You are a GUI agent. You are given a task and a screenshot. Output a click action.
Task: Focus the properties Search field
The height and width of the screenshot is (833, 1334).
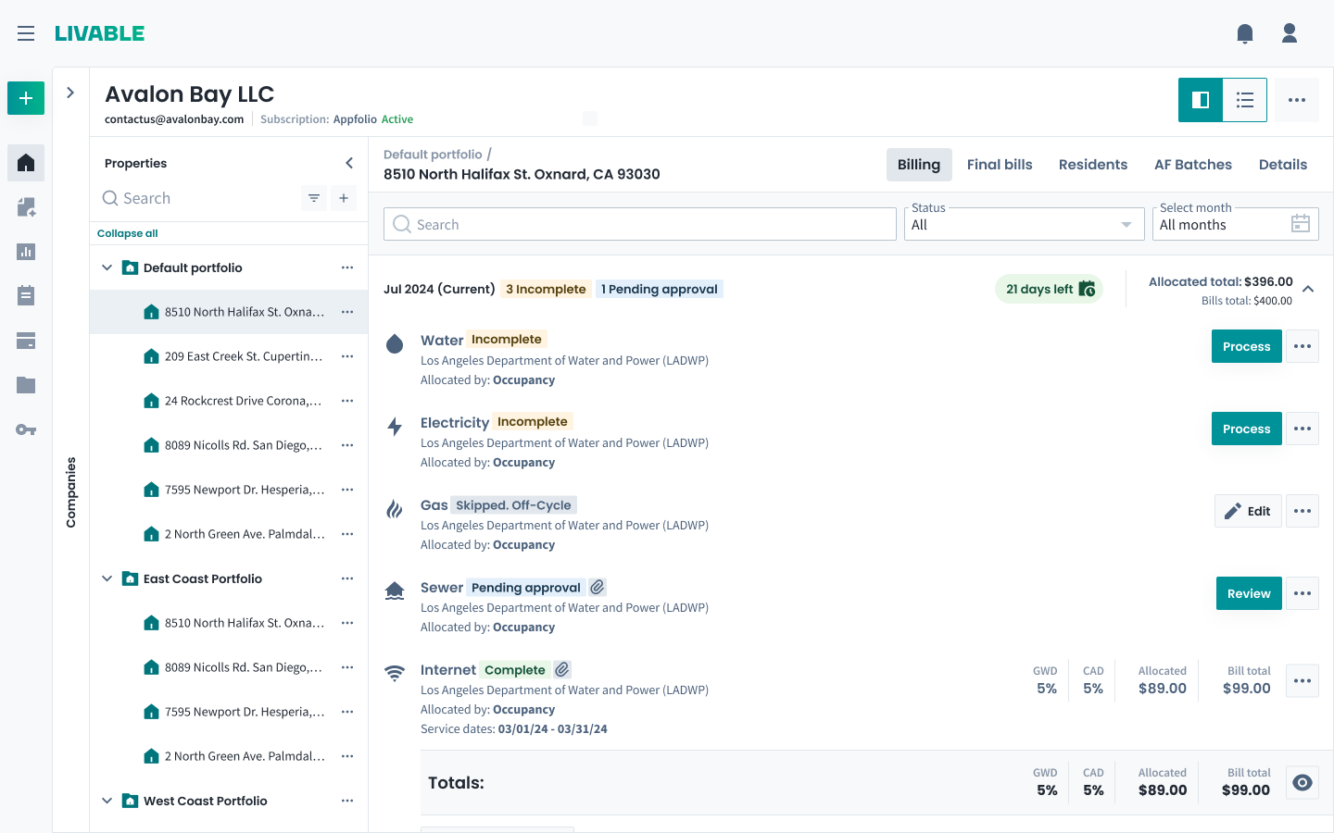click(199, 198)
